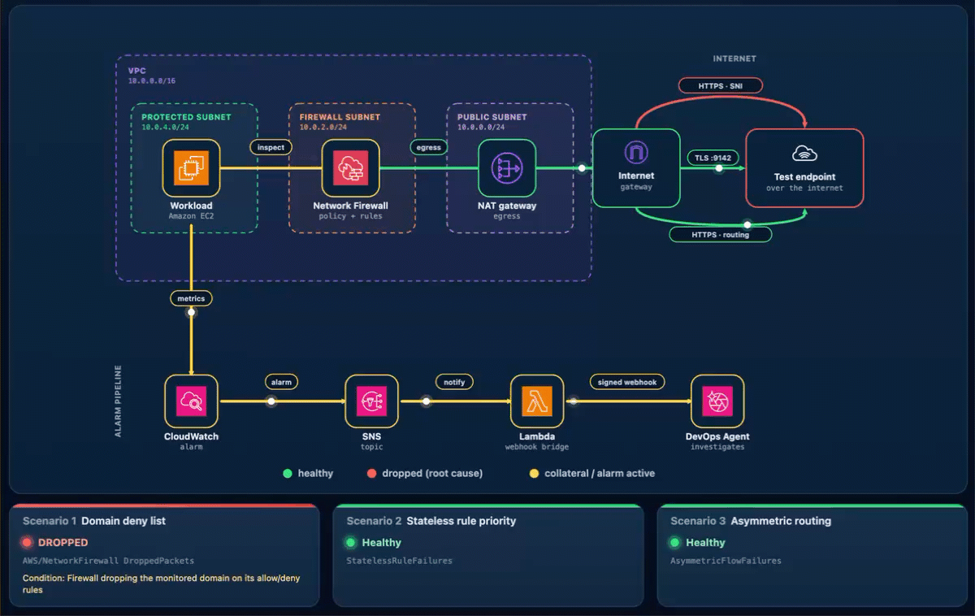Click the green healthy legend dot
Viewport: 975px width, 616px height.
[288, 473]
